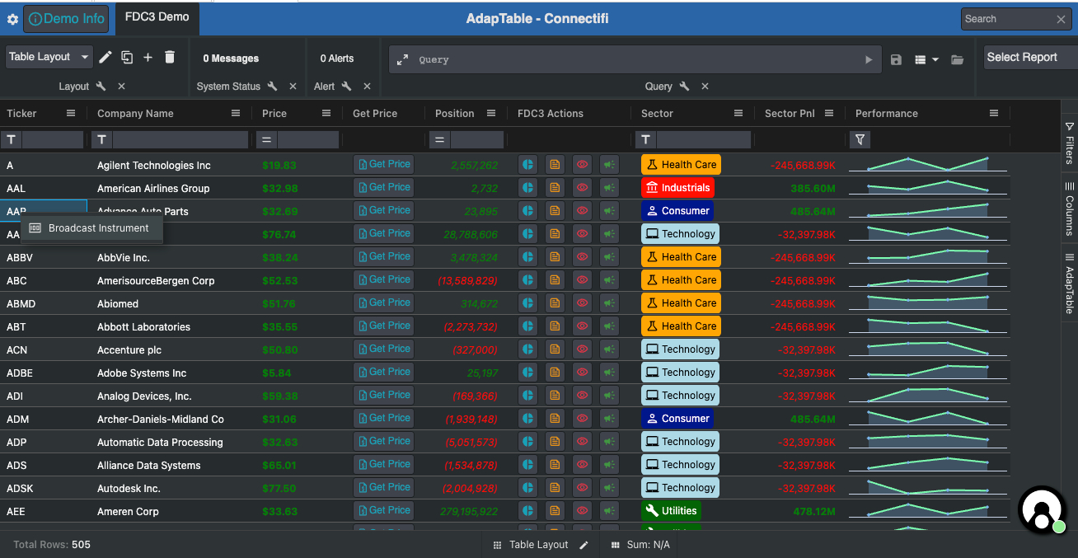Edit Table Layout pencil in the status bar
This screenshot has width=1078, height=558.
point(584,545)
